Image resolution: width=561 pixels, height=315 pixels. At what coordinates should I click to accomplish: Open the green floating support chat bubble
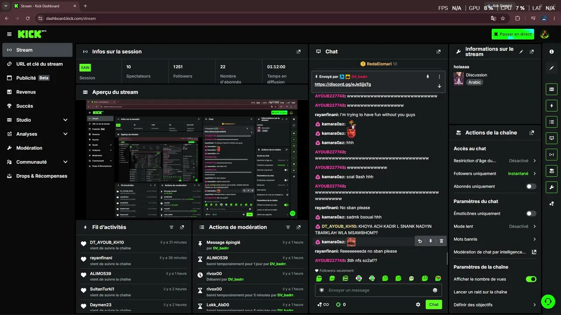point(547,301)
